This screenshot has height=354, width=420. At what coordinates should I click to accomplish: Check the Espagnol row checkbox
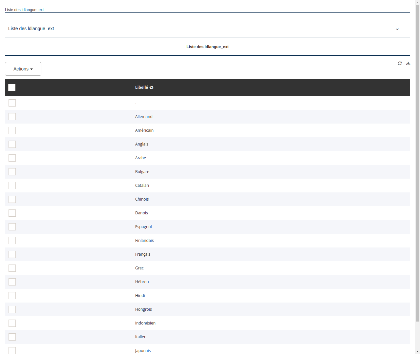coord(12,226)
